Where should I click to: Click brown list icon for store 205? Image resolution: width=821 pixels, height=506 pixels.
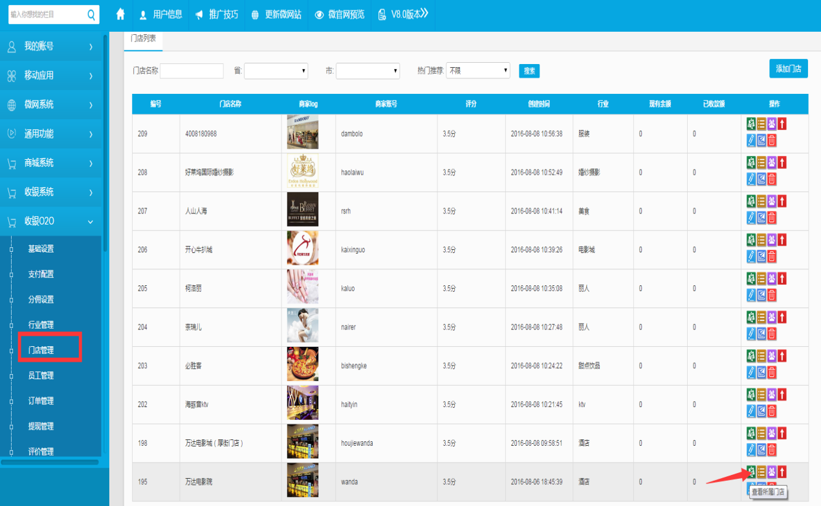(x=761, y=279)
